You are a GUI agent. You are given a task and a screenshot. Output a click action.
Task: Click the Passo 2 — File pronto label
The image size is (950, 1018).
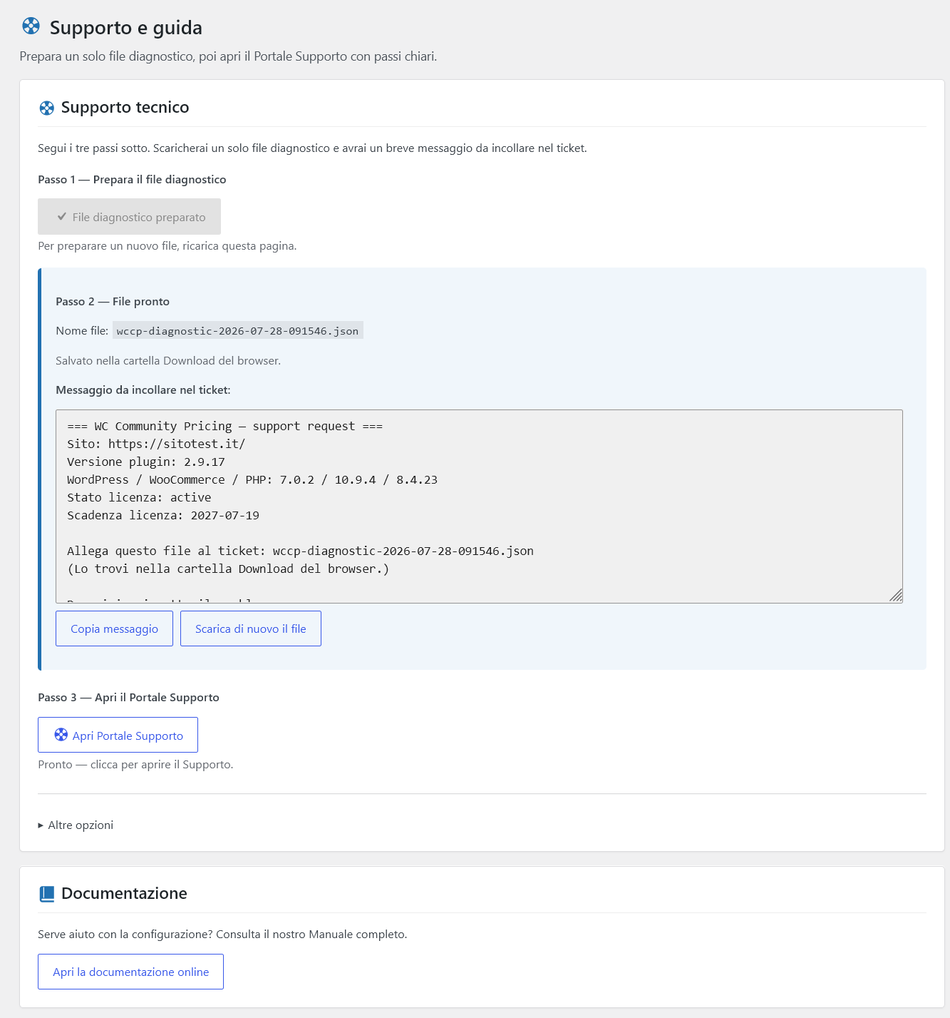(113, 302)
